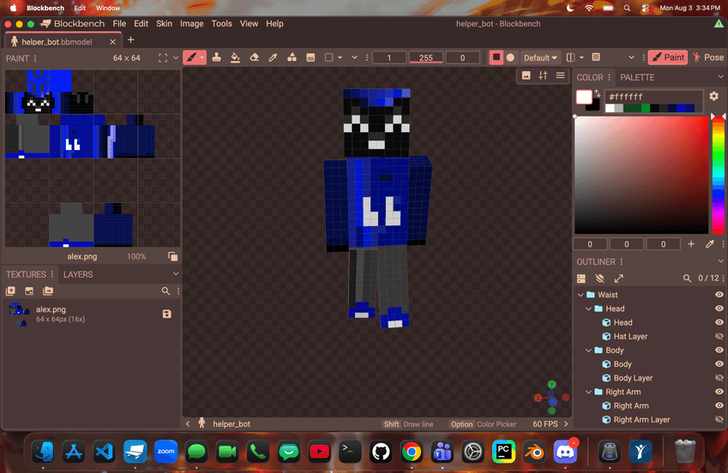Toggle circle brush shape
The image size is (728, 473).
click(x=510, y=57)
